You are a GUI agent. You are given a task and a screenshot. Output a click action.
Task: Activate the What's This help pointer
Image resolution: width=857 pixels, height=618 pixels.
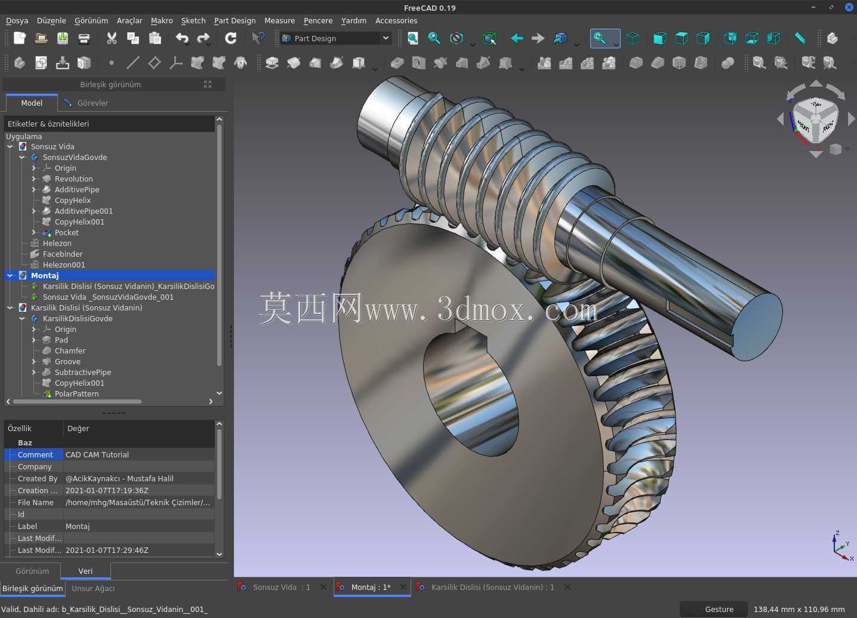coord(258,38)
